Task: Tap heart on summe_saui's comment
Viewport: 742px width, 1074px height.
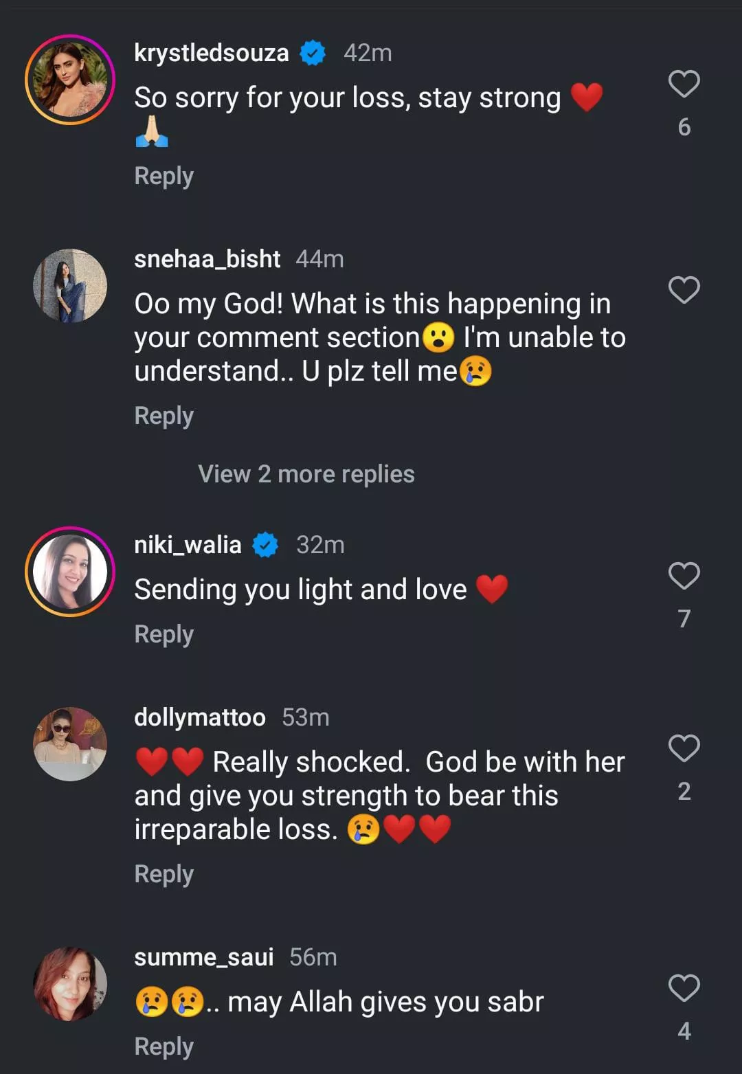Action: click(684, 988)
